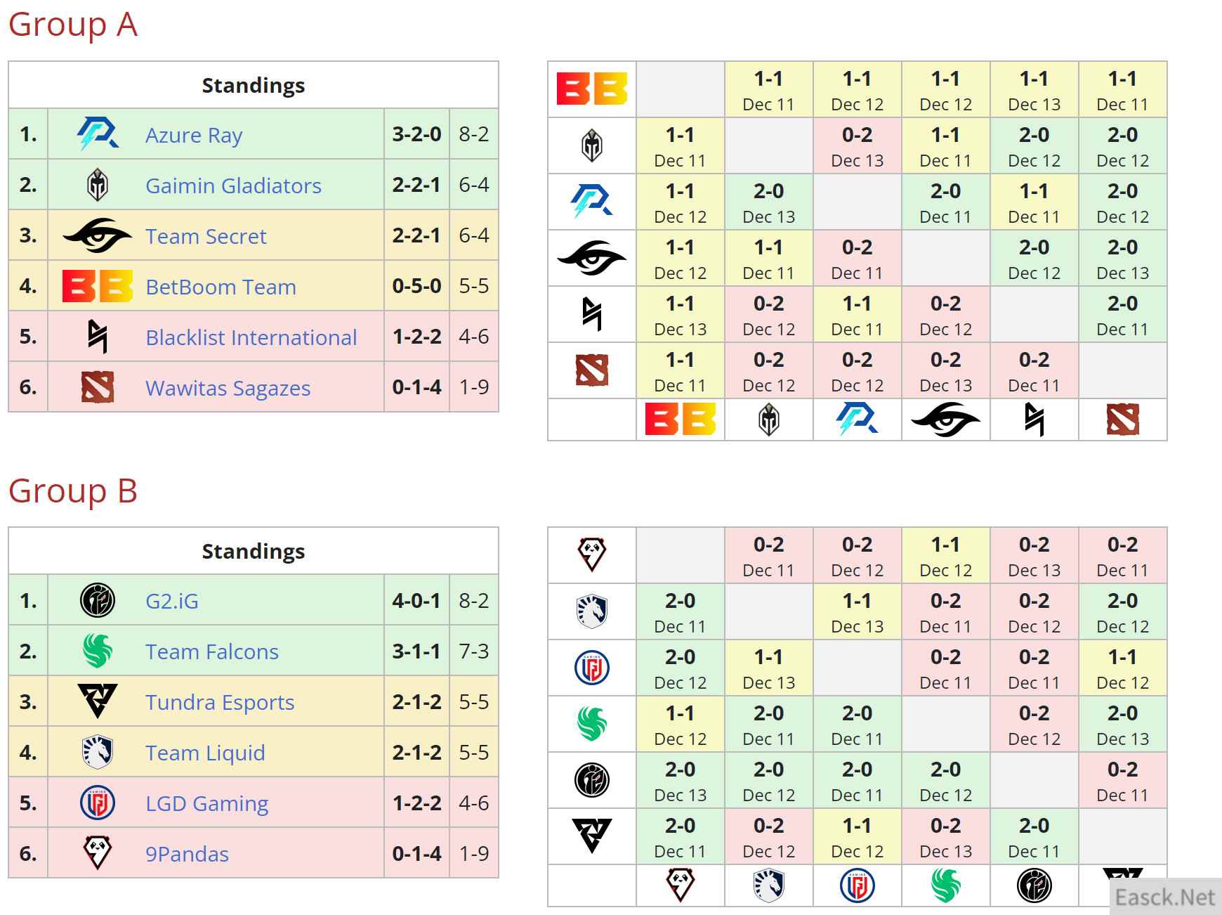Open the Azure Ray team link
1222x915 pixels.
(x=194, y=135)
